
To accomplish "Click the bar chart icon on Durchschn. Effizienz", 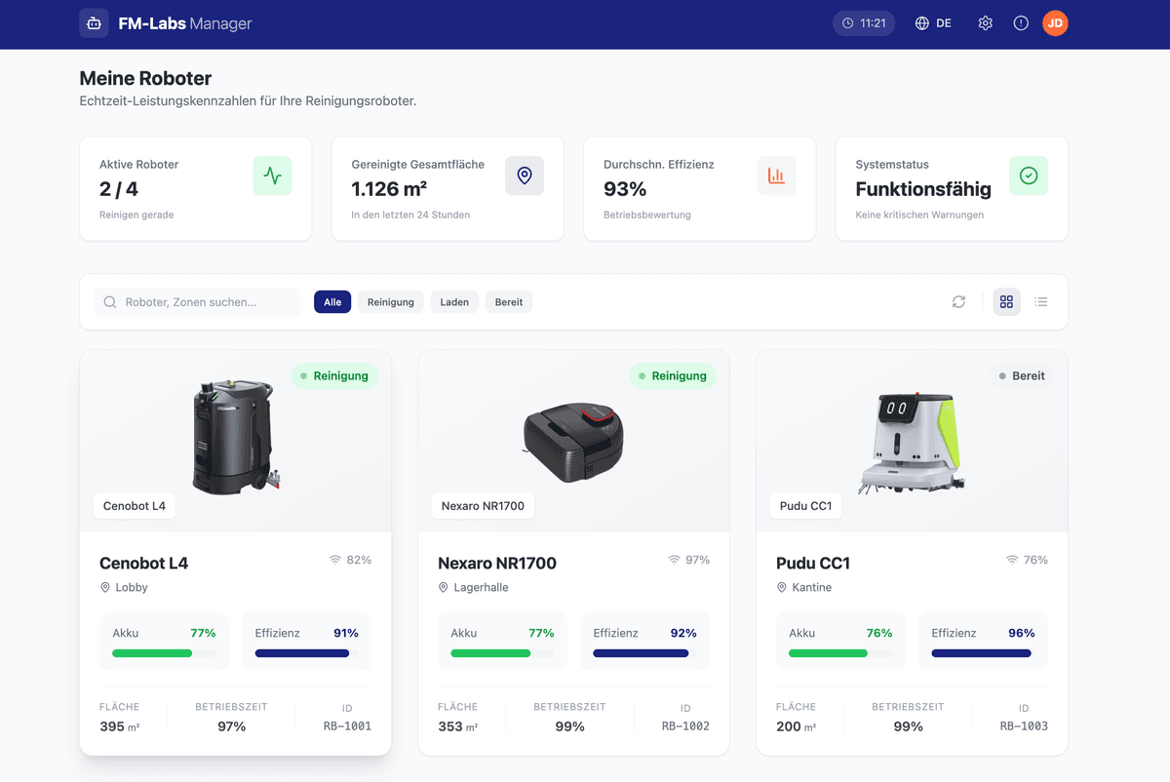I will (x=776, y=176).
